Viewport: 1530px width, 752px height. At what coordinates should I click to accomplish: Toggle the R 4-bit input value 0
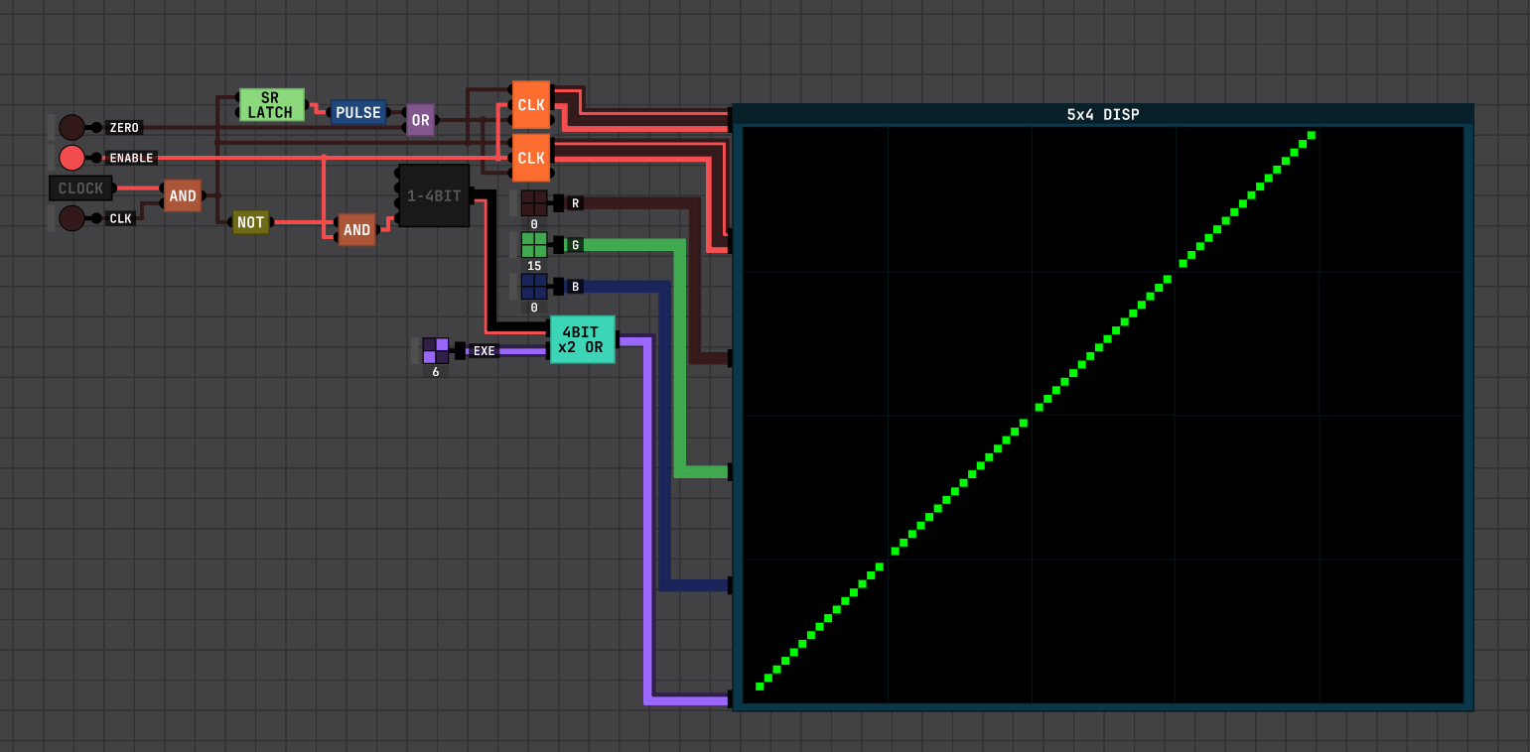(x=534, y=203)
